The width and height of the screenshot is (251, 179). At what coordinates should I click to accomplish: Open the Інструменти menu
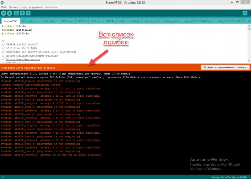click(36, 7)
